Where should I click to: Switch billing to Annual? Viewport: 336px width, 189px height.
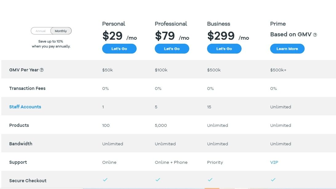(x=40, y=31)
